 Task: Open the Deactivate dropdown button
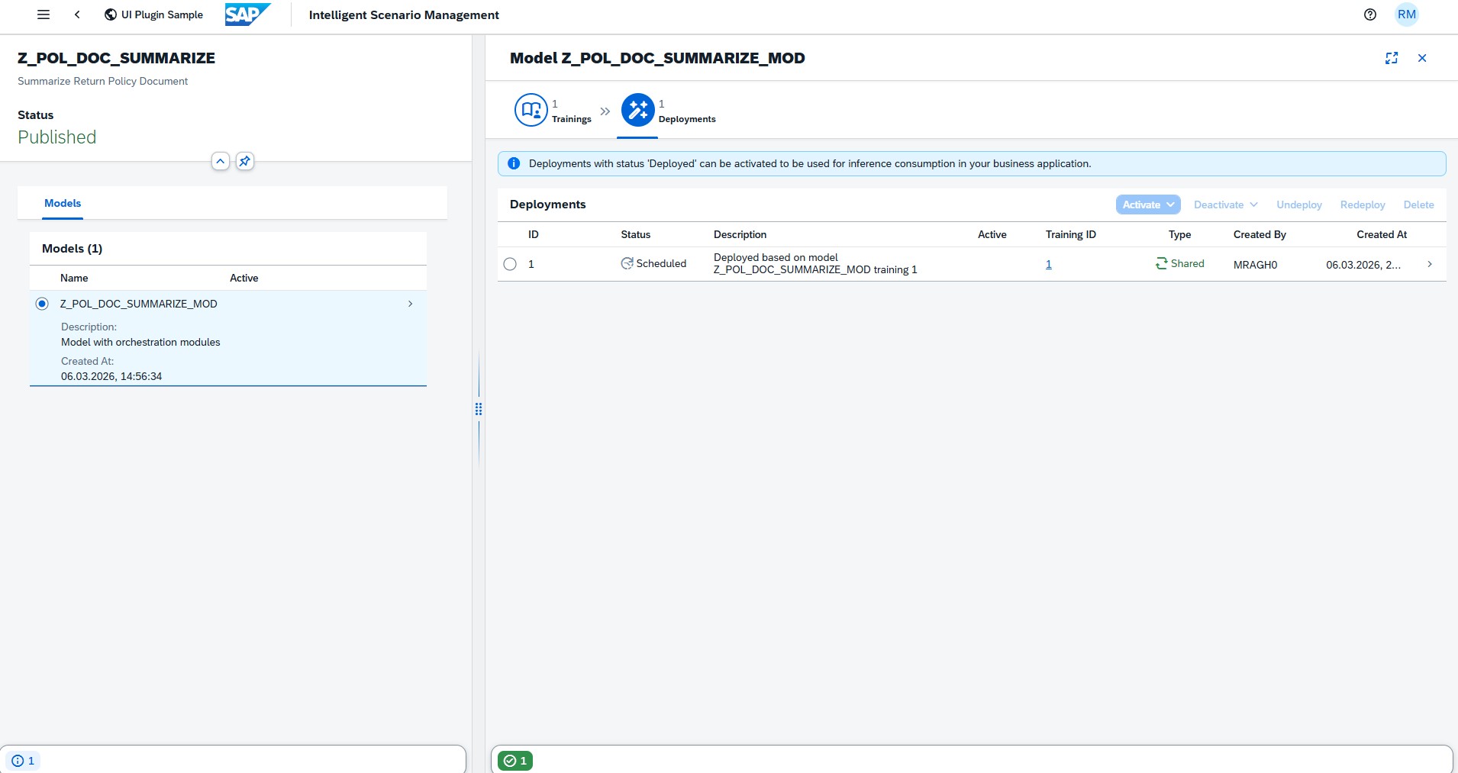[1226, 205]
